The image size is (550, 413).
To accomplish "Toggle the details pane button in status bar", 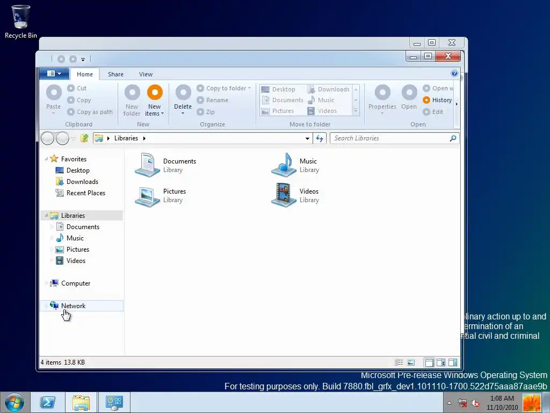I will point(442,362).
